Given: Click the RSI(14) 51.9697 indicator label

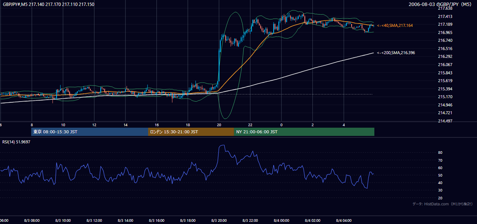Looking at the screenshot, I should pos(16,142).
